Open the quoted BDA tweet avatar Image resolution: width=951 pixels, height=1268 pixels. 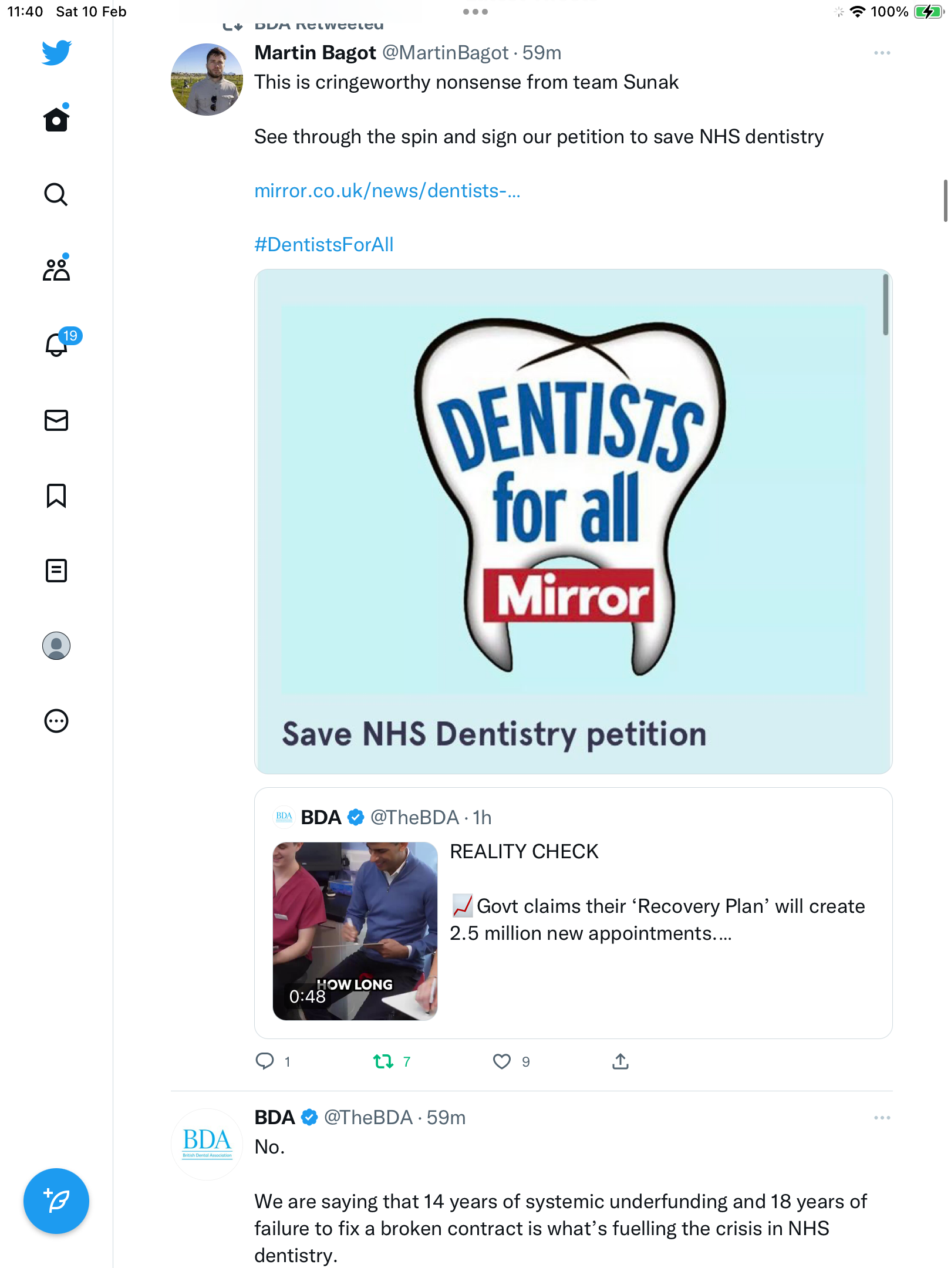click(284, 817)
